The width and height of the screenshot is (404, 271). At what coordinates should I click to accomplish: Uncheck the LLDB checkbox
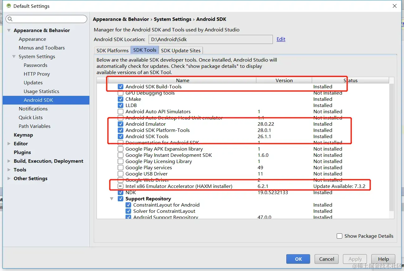click(x=121, y=105)
